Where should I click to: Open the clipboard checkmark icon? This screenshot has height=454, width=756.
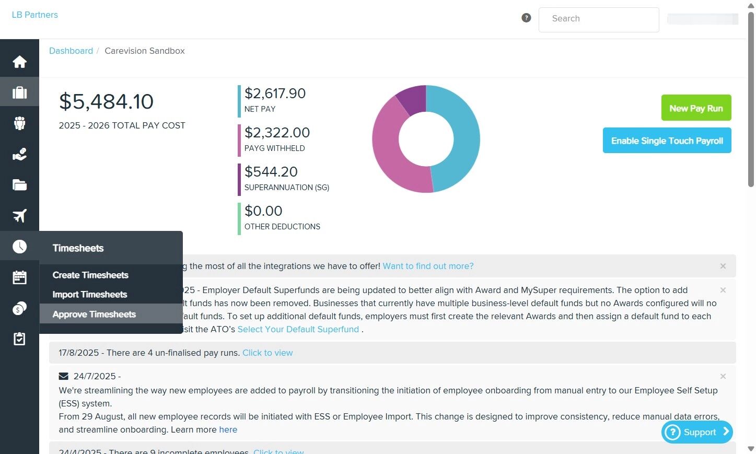19,339
